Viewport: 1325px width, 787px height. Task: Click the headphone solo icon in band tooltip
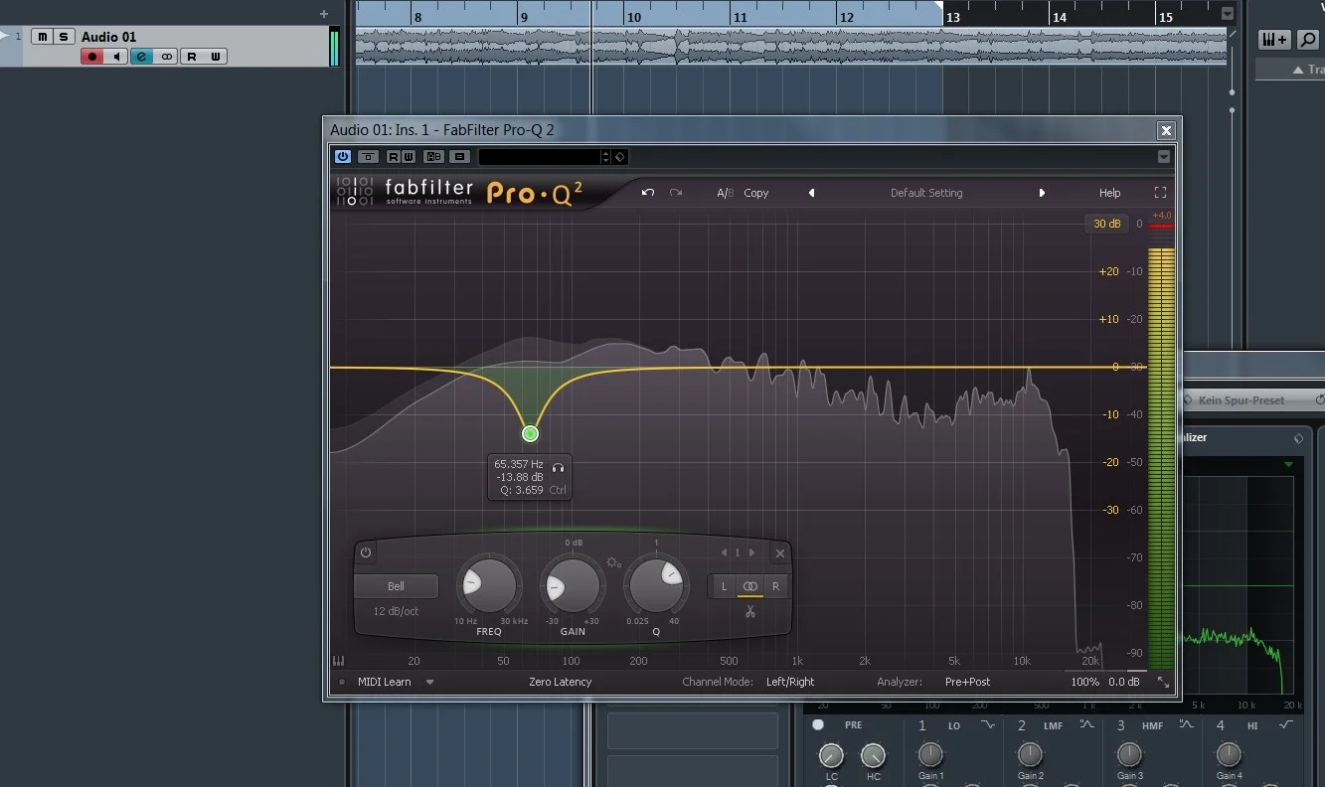tap(559, 466)
